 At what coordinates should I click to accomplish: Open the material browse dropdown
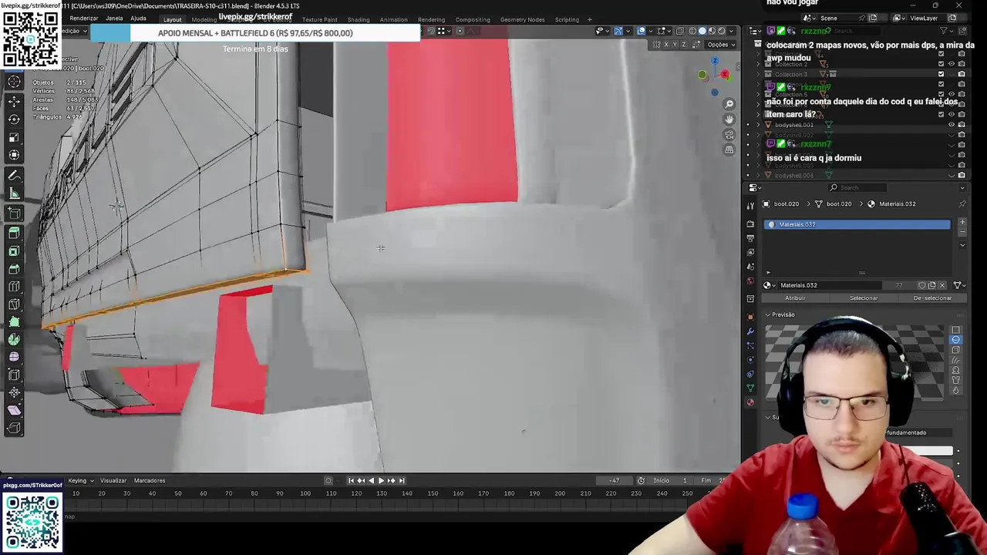coord(769,285)
